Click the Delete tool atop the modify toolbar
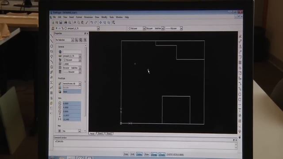The width and height of the screenshot is (283, 159). click(x=240, y=36)
